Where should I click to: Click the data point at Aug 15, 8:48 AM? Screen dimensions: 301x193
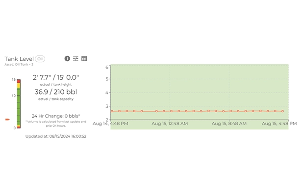[x=231, y=111]
